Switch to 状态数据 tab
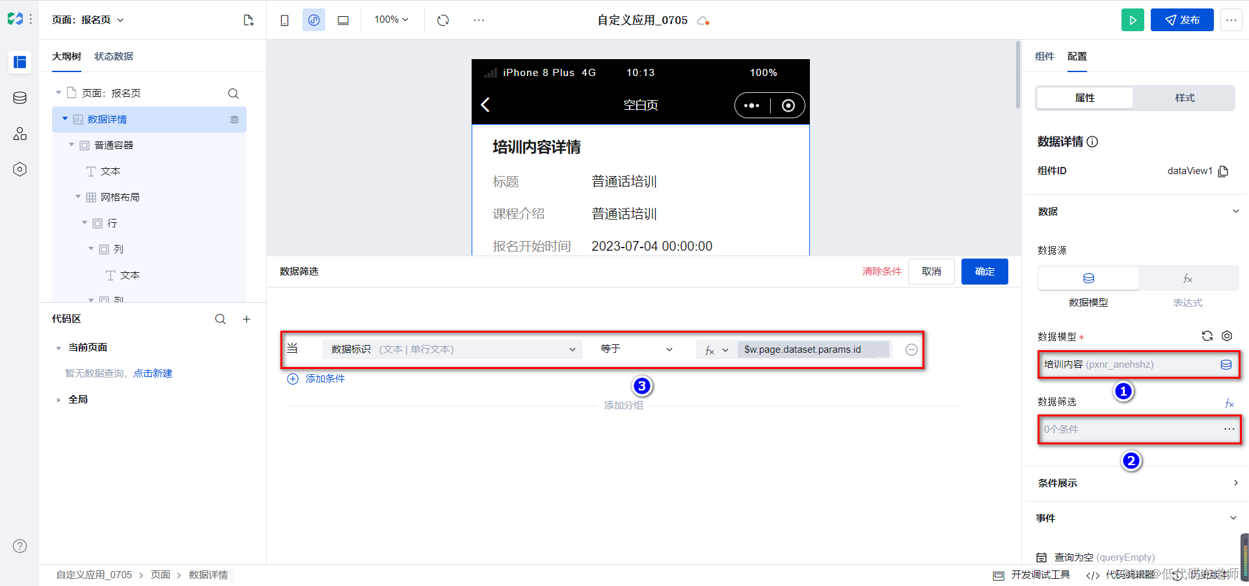The height and width of the screenshot is (586, 1249). [x=114, y=57]
